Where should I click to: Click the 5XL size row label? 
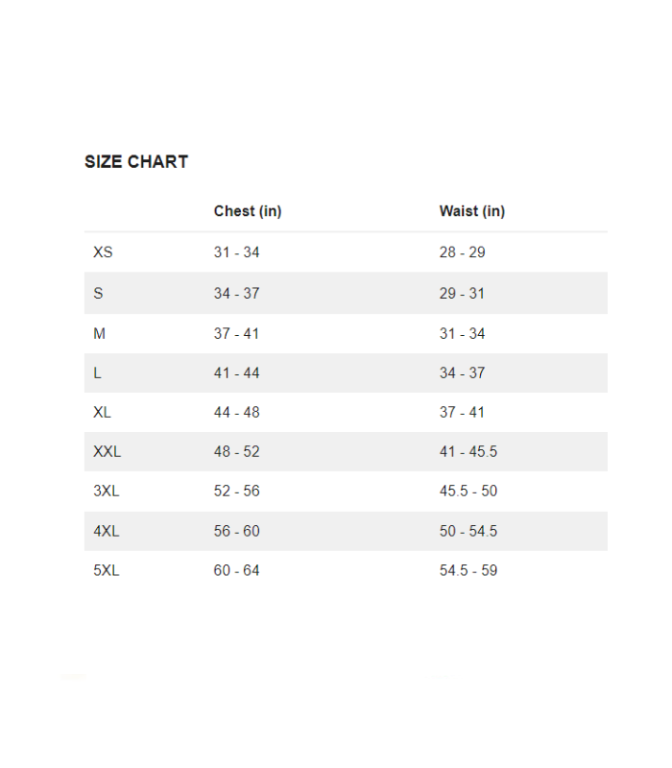(107, 571)
